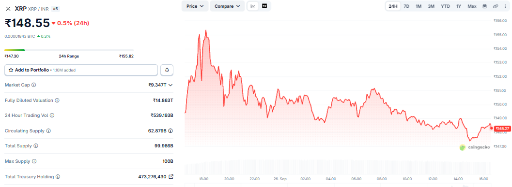Viewport: 512px width, 187px height.
Task: Open the Price dropdown
Action: [195, 6]
